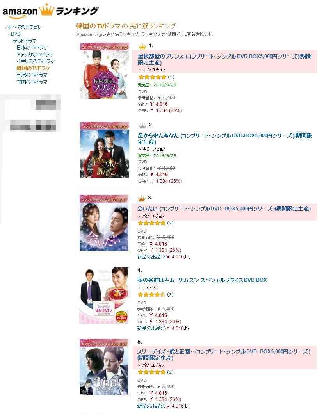
Task: Click the Amazon ranking logo
Action: [x=50, y=11]
